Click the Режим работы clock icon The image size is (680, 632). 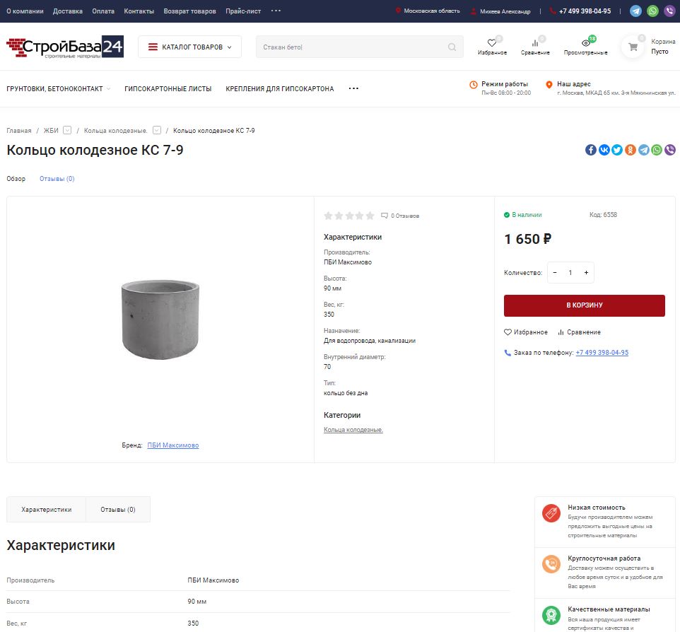pyautogui.click(x=474, y=85)
